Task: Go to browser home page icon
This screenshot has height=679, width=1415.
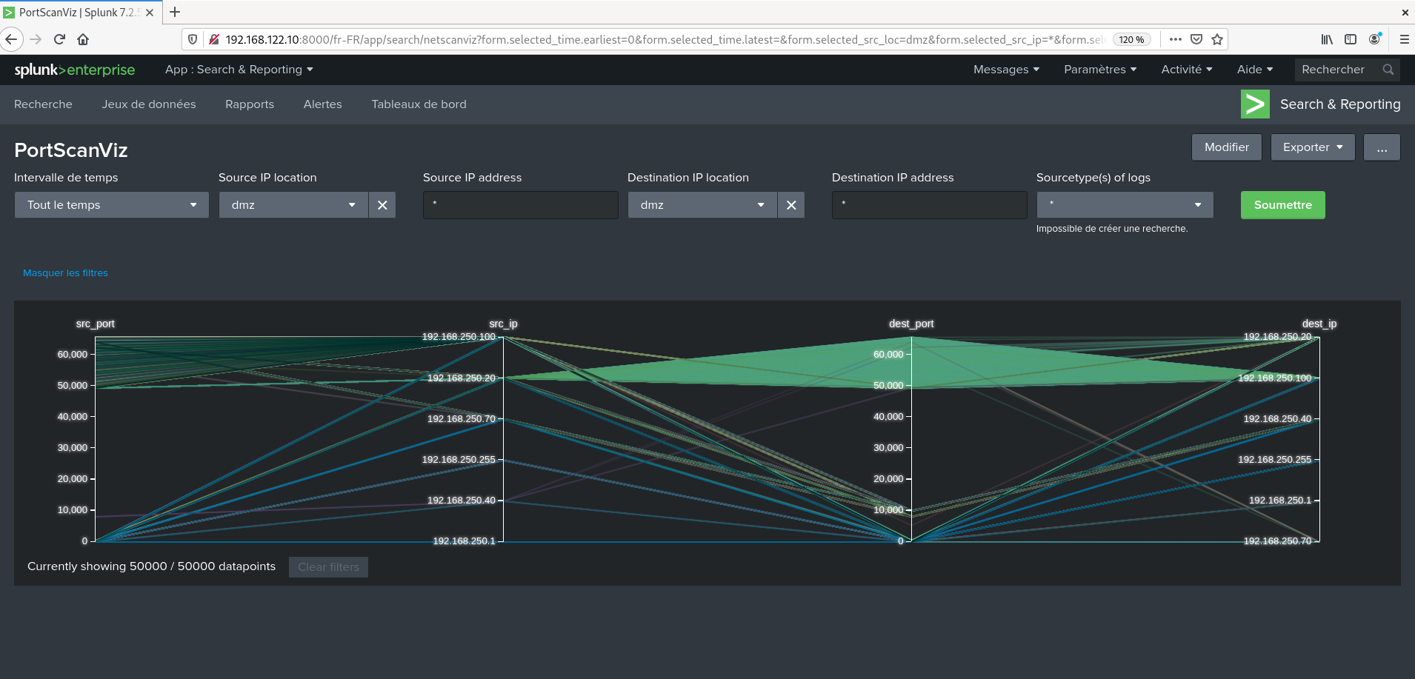Action: [83, 39]
